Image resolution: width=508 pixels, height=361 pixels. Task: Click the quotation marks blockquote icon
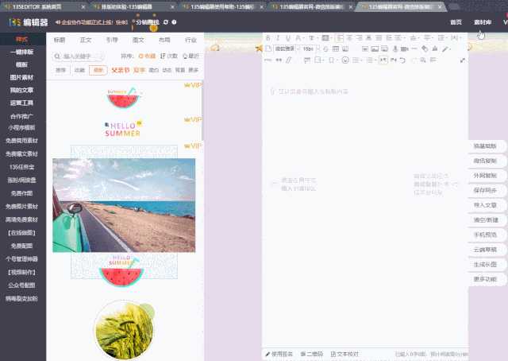click(x=279, y=60)
